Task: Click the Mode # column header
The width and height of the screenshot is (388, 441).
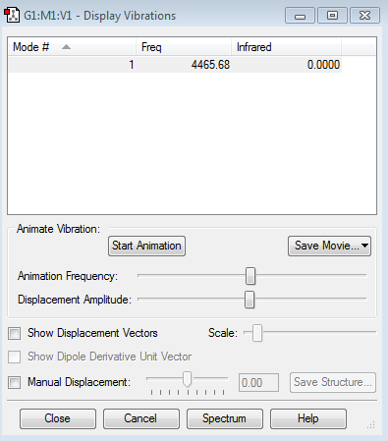Action: [x=72, y=47]
